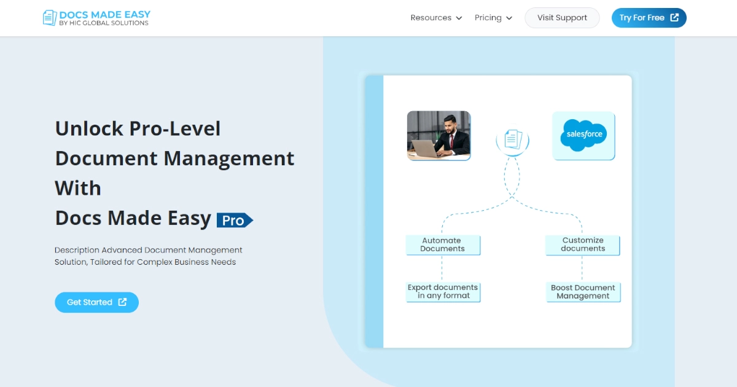
Task: Click the Get Started button
Action: tap(96, 302)
